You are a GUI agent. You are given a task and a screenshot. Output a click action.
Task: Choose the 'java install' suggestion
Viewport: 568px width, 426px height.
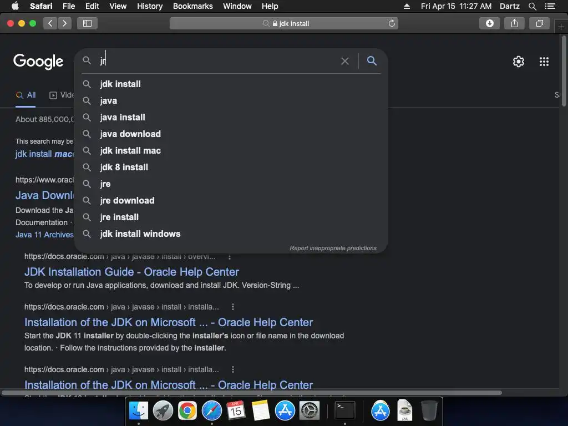(x=231, y=118)
